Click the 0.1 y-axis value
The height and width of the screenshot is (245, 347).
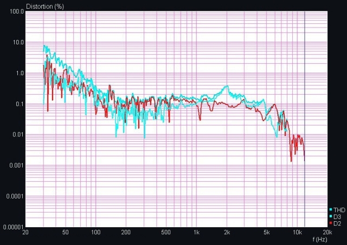(20, 104)
